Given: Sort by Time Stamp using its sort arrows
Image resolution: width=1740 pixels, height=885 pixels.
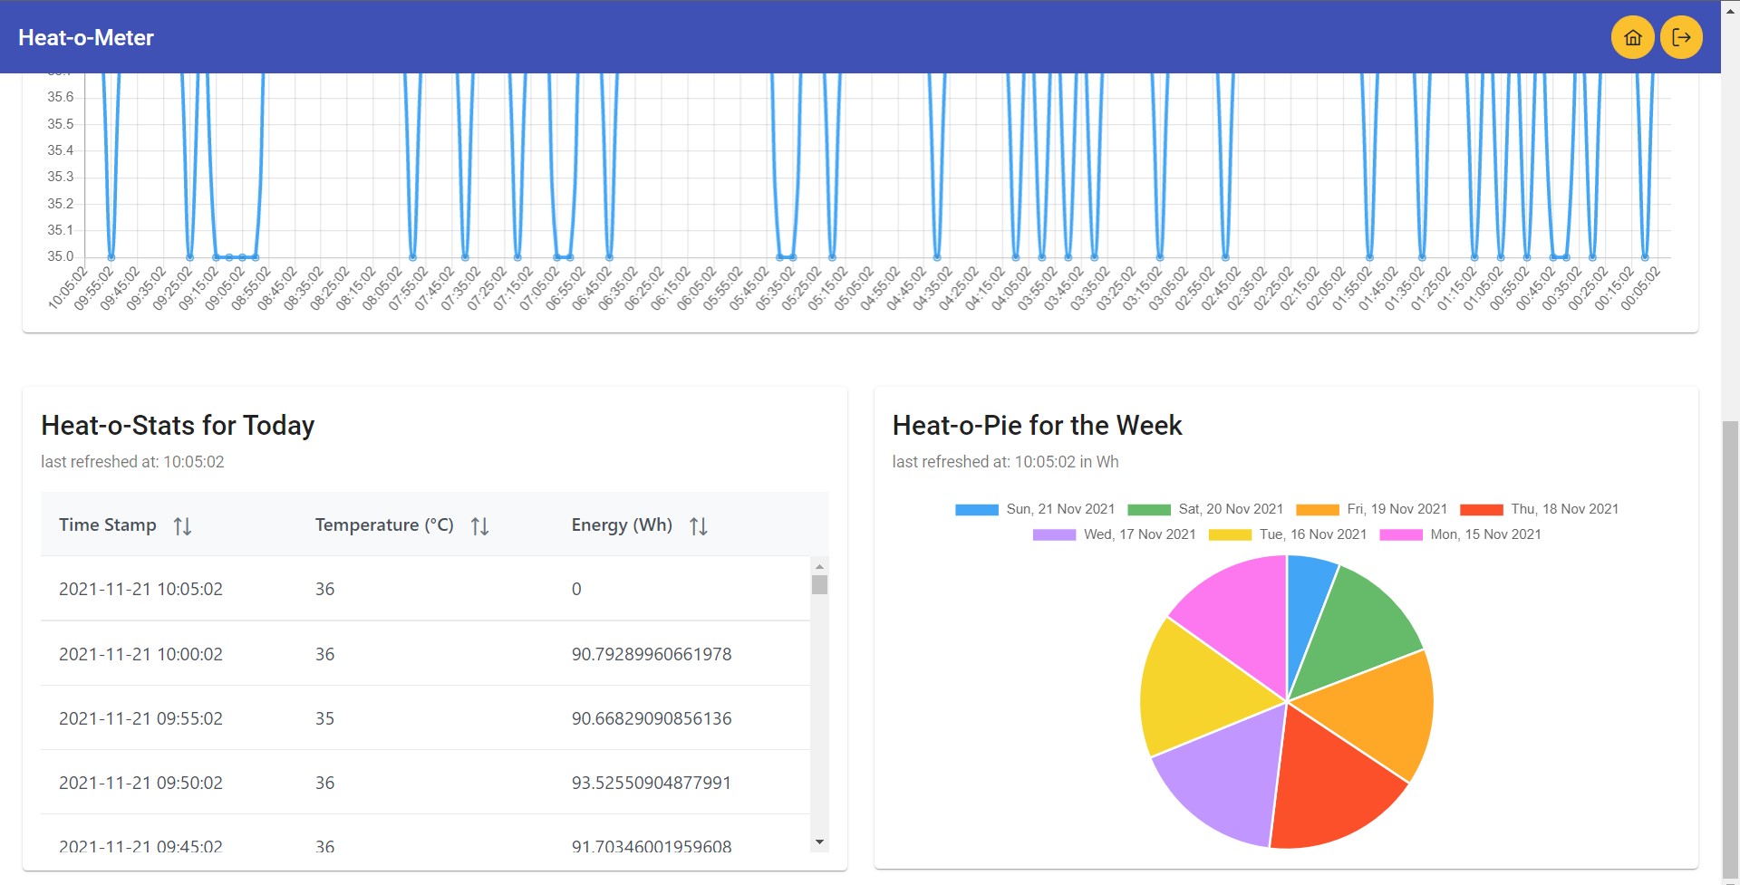Looking at the screenshot, I should 183,525.
